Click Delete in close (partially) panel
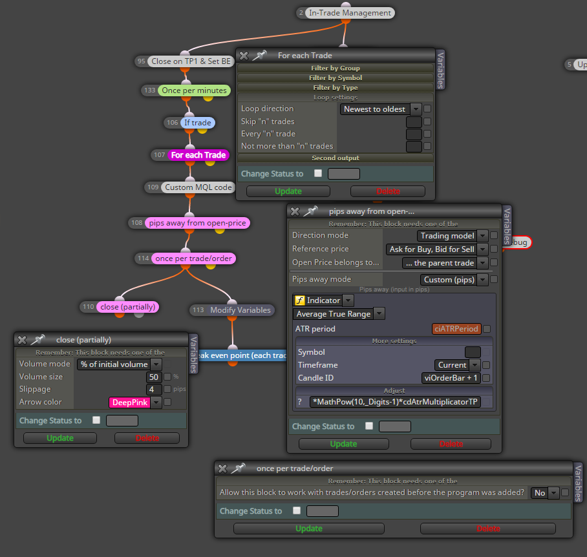The height and width of the screenshot is (557, 587). point(147,438)
